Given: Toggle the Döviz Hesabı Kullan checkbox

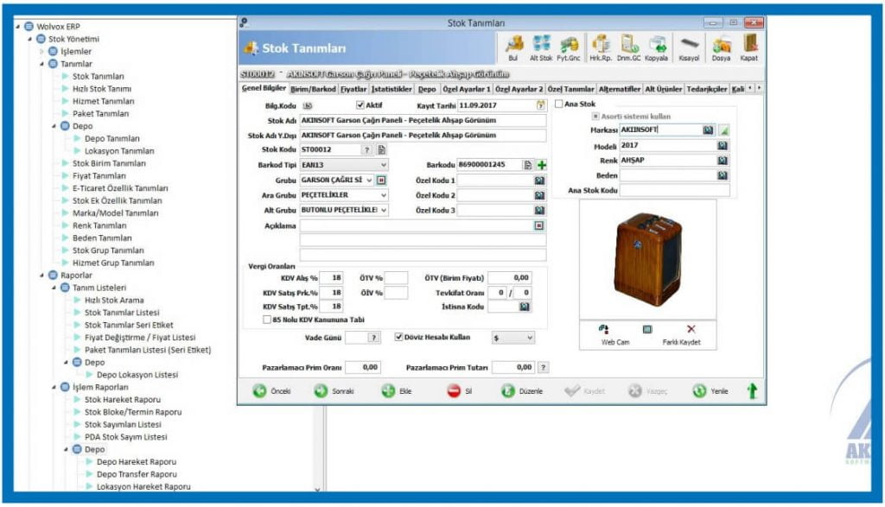Looking at the screenshot, I should point(399,337).
